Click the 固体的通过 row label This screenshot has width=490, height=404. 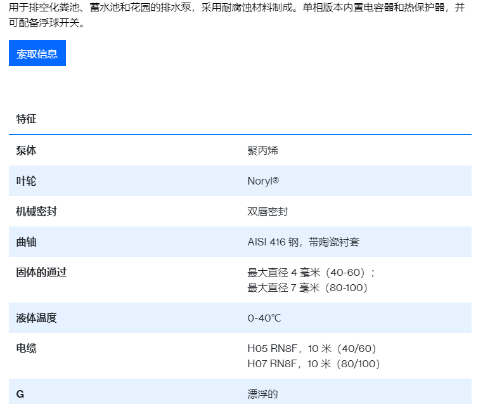(x=41, y=272)
